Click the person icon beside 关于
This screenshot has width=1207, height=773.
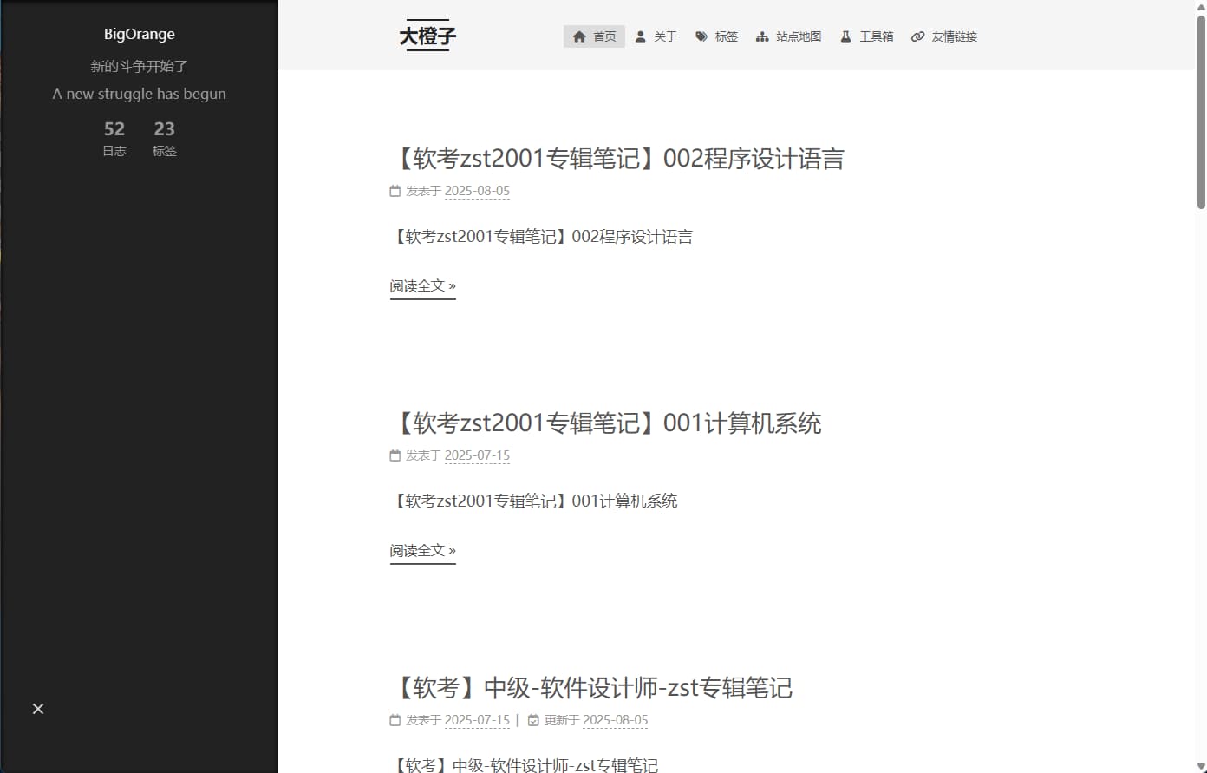pos(639,36)
